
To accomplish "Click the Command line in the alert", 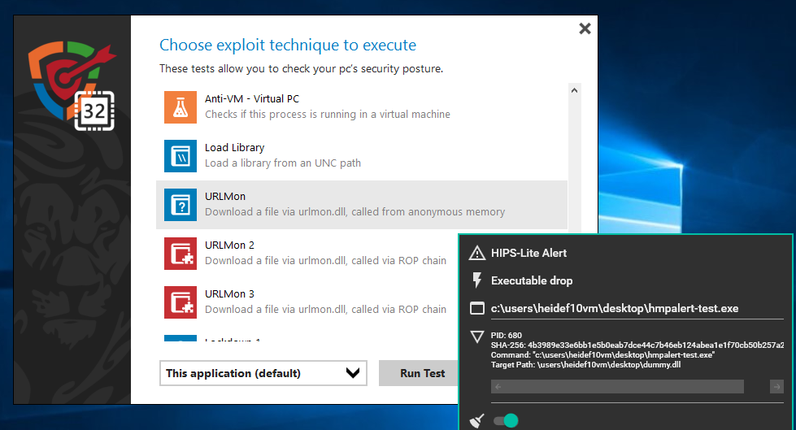I will (x=602, y=355).
